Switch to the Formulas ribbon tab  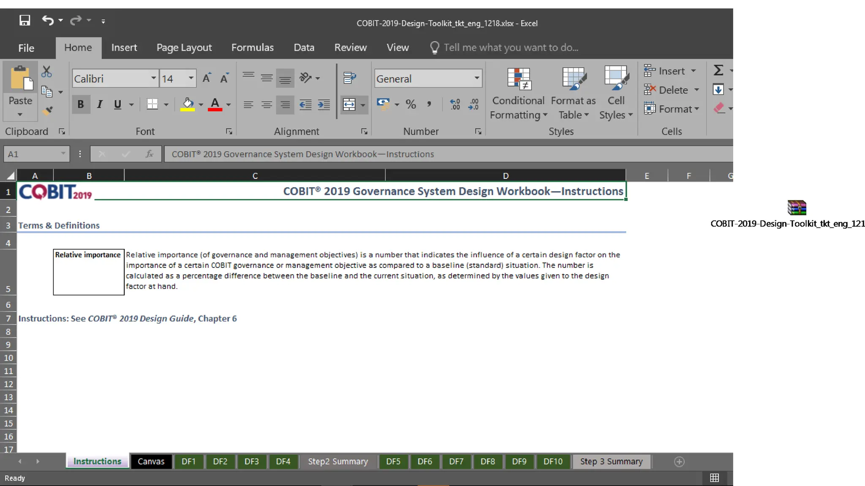[x=252, y=48]
